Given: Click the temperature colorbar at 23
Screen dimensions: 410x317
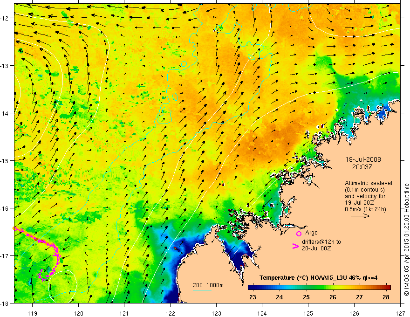Looking at the screenshot, I should (253, 288).
